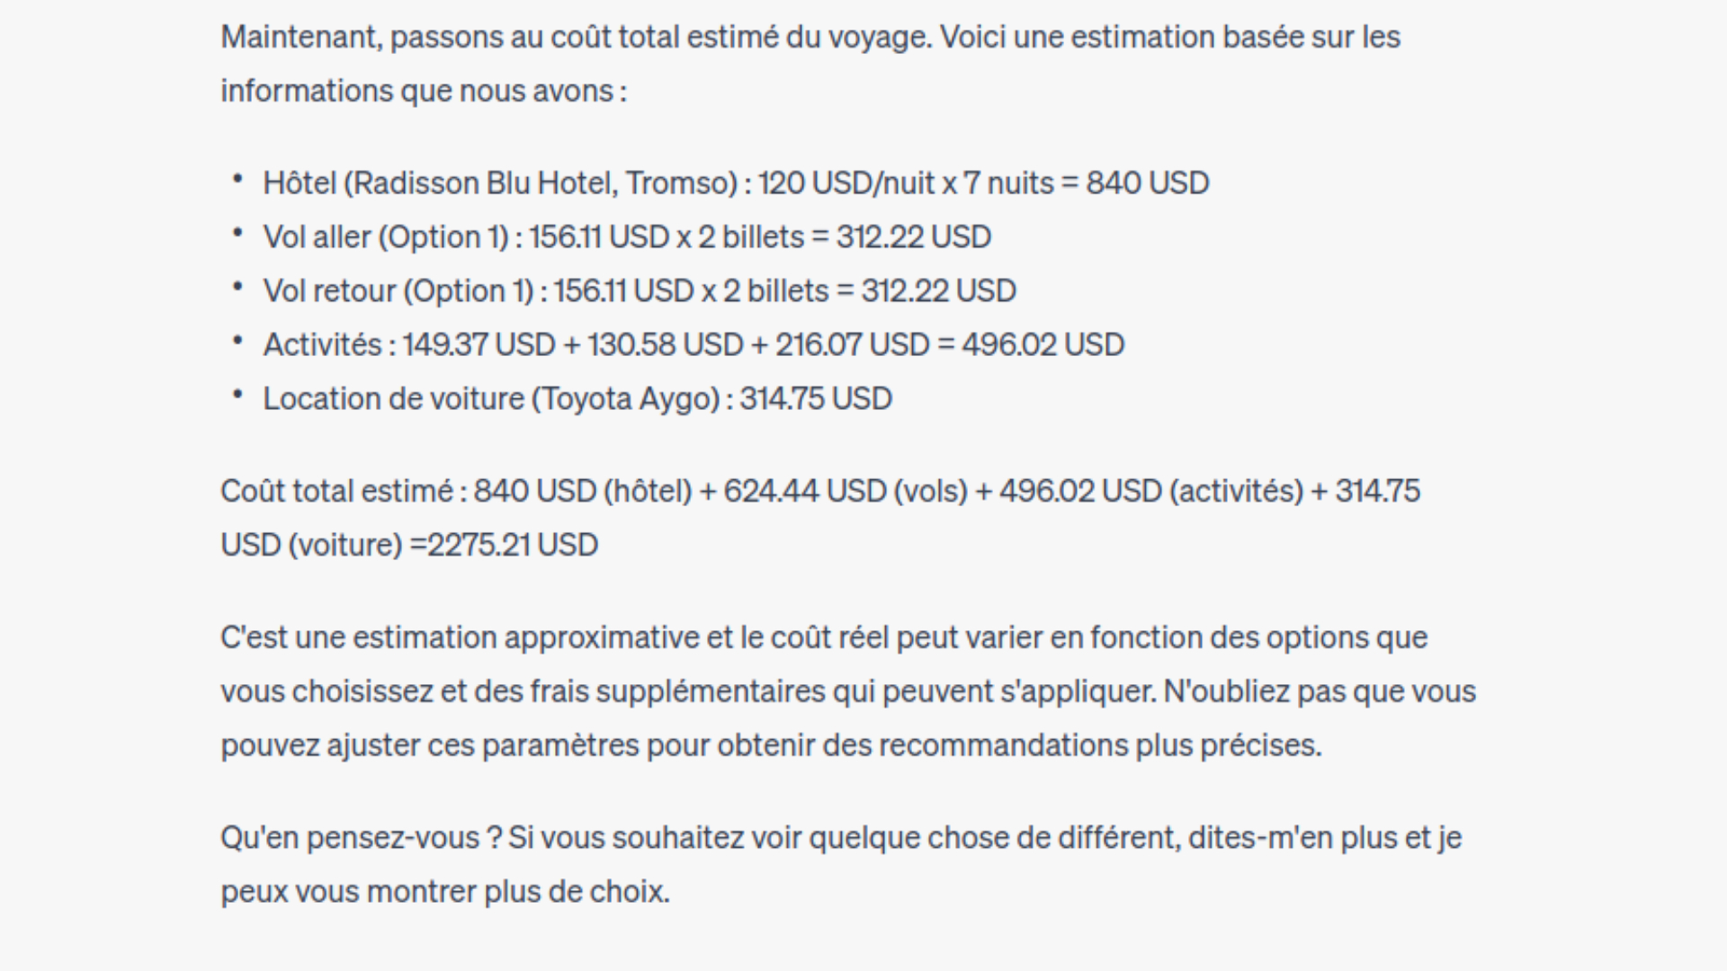Click the Vol aller Option 1 line

[x=627, y=237]
